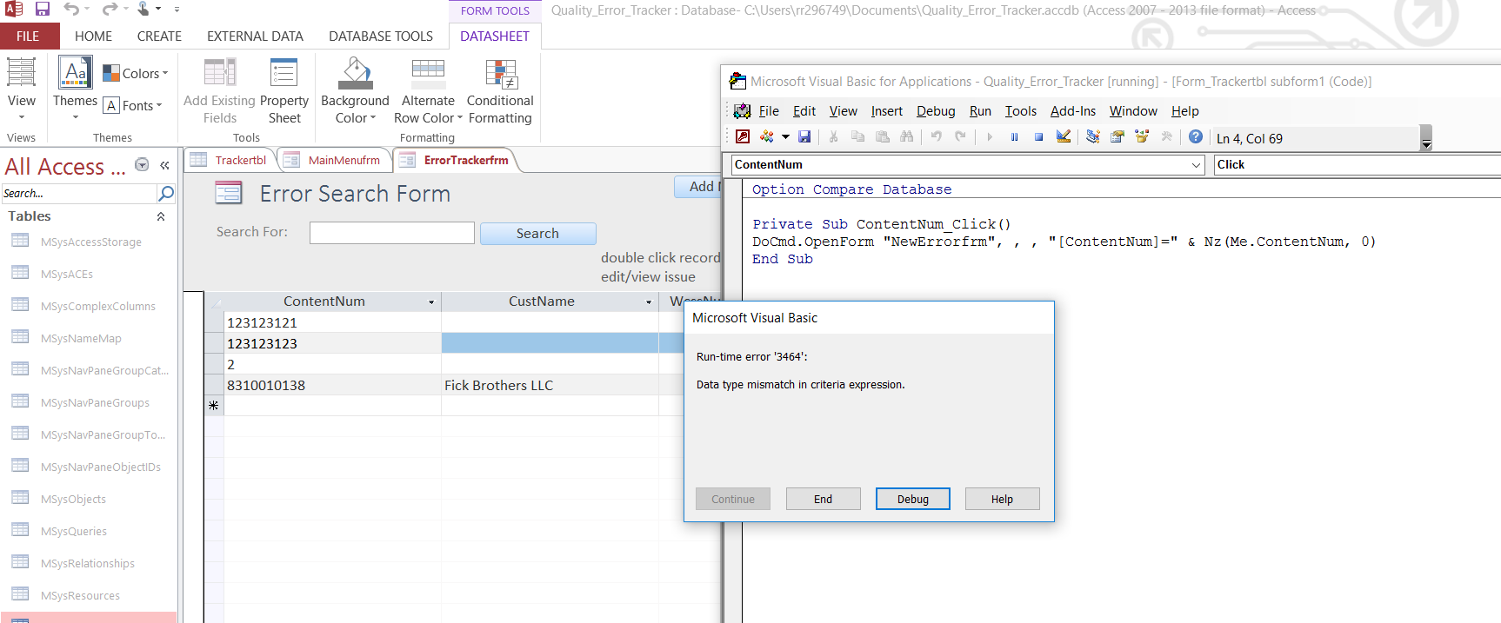Open the Property Sheet from the ribbon

coord(284,91)
